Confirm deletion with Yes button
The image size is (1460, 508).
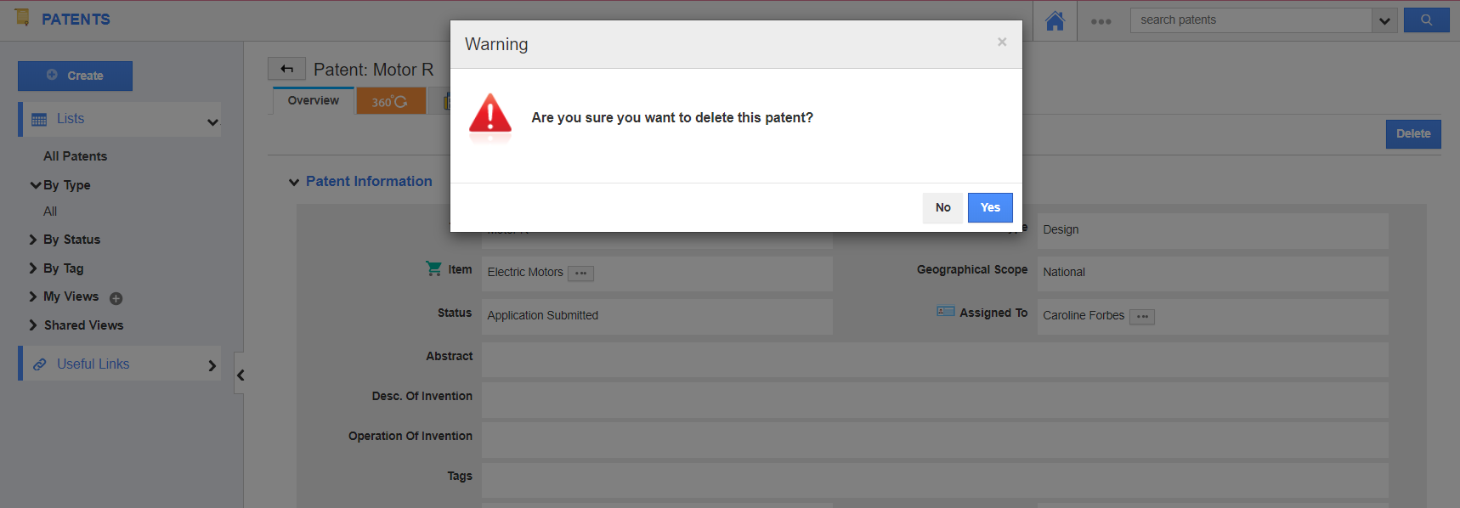990,207
